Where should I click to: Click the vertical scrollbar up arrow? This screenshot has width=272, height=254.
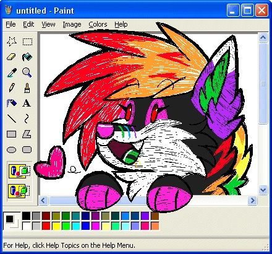tap(263, 38)
